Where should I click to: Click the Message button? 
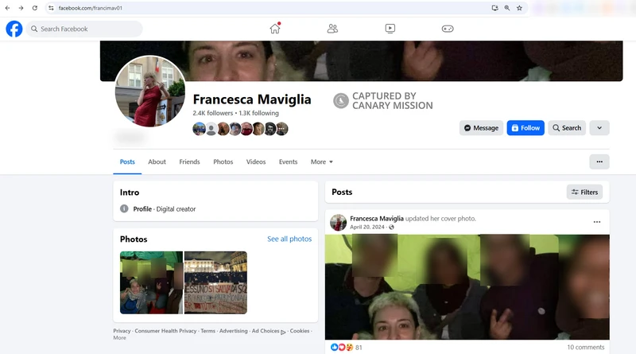(x=481, y=128)
